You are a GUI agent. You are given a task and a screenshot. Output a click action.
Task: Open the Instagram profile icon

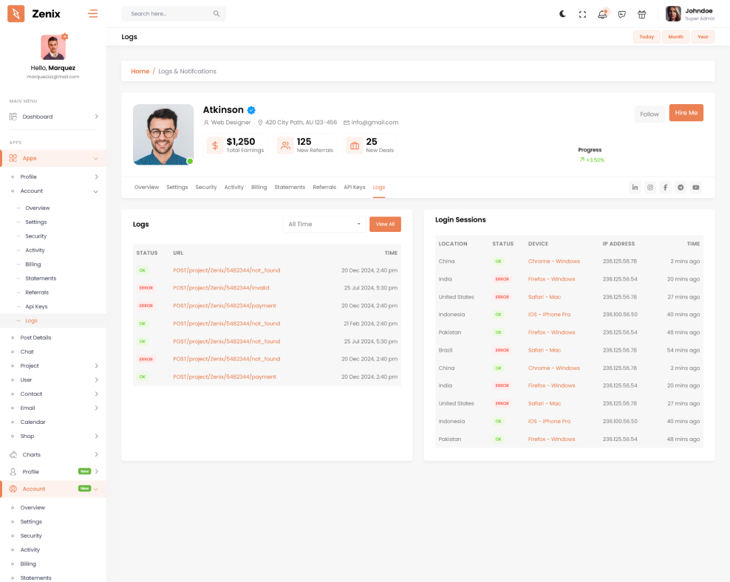pos(650,188)
